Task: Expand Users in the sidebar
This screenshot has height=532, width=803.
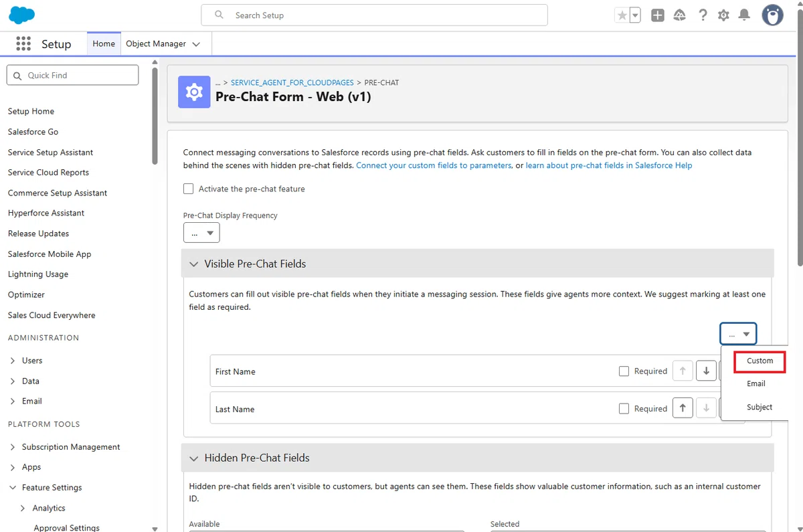Action: 13,361
